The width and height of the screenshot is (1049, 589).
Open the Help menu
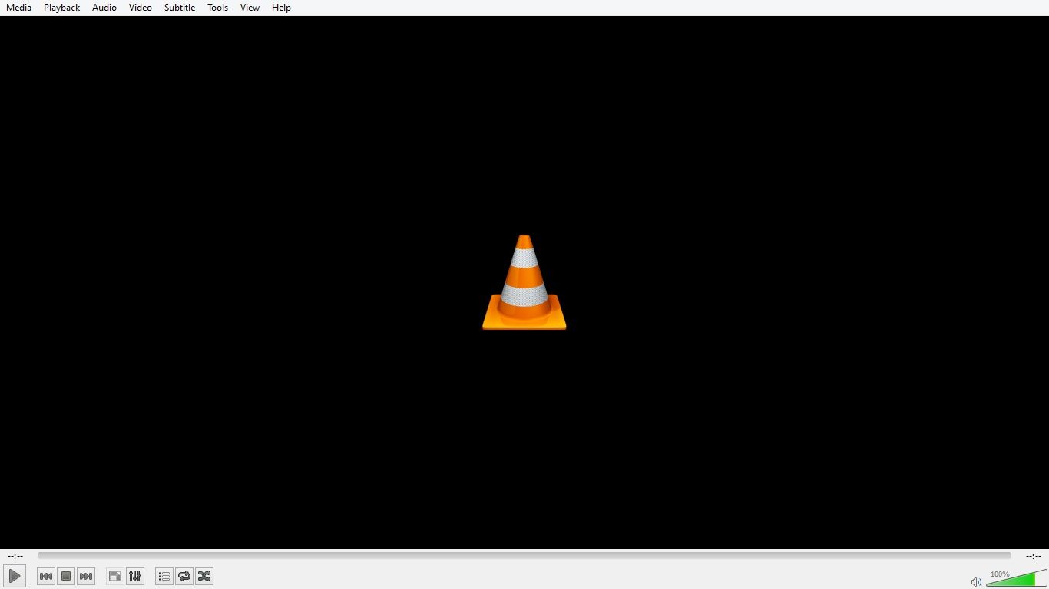pyautogui.click(x=281, y=7)
